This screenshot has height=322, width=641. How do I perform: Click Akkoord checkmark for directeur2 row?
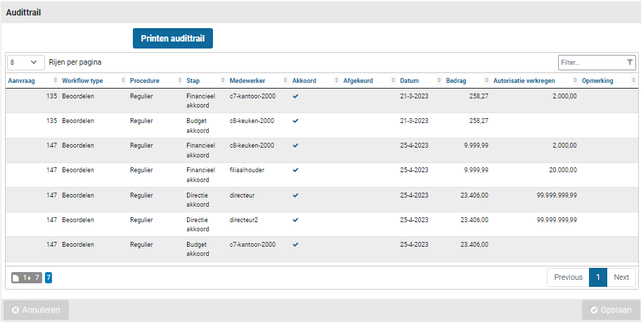tap(296, 219)
